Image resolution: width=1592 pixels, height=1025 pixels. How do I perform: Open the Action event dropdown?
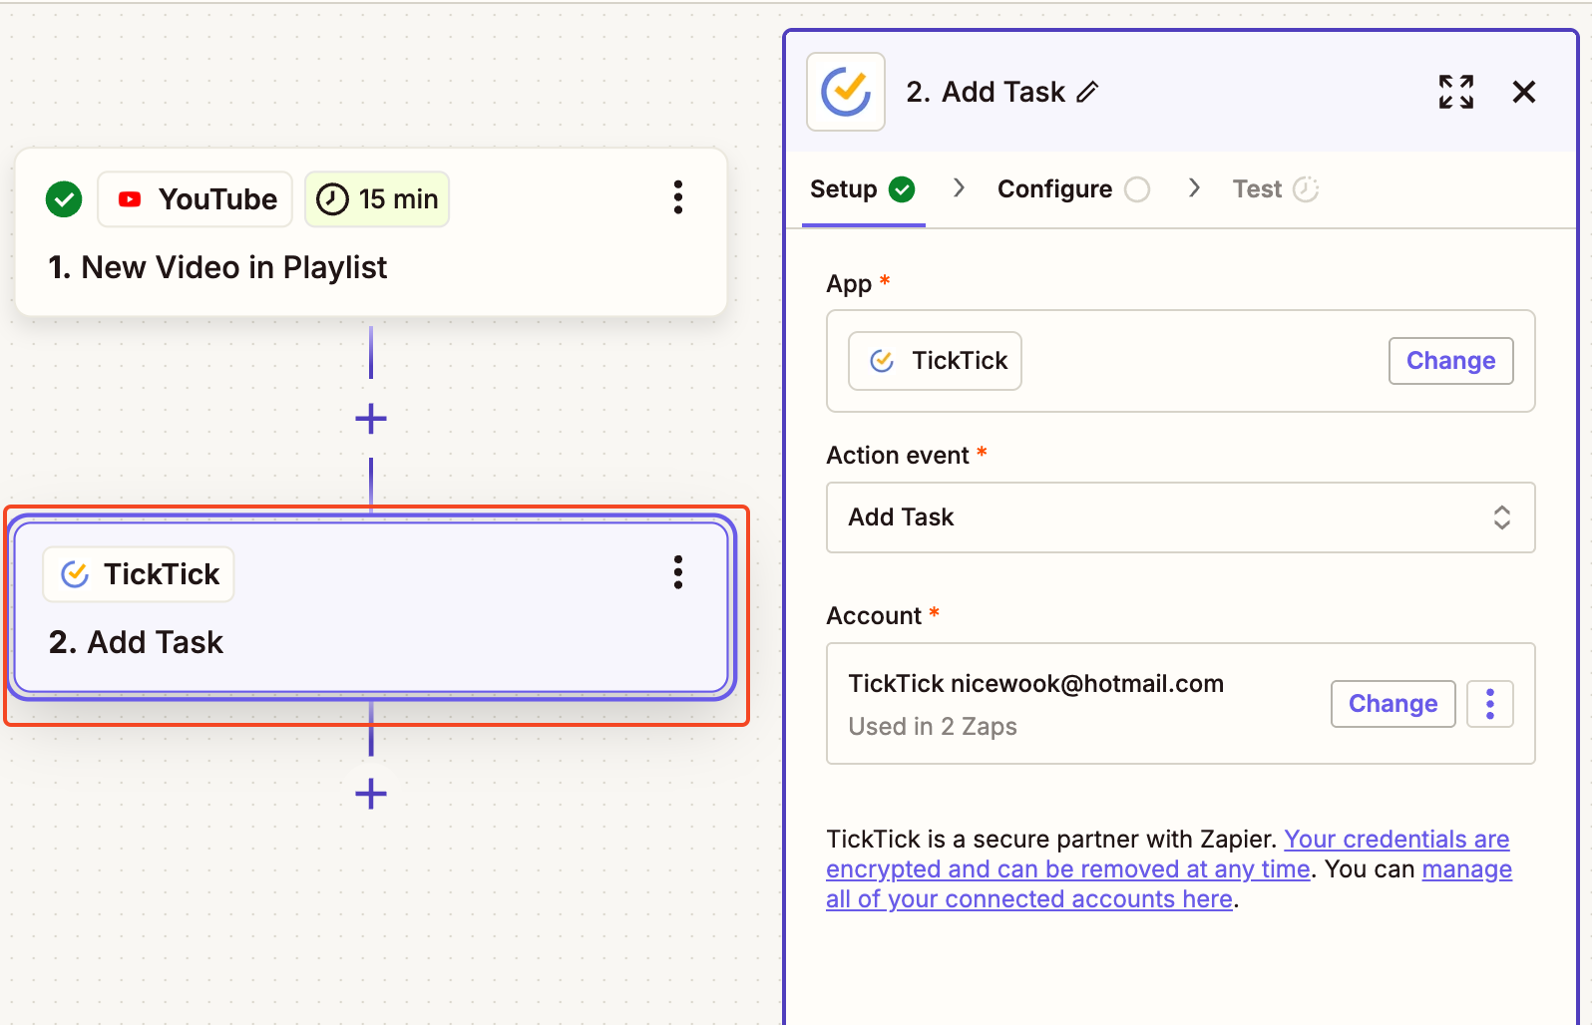tap(1181, 517)
